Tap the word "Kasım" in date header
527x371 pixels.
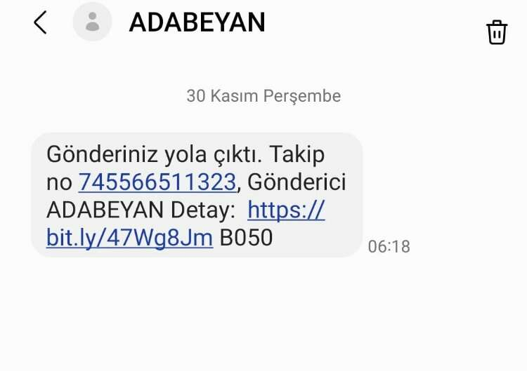pyautogui.click(x=234, y=96)
